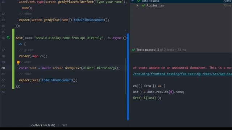Click the blue vertical scrollbar in the editor

(x=128, y=77)
